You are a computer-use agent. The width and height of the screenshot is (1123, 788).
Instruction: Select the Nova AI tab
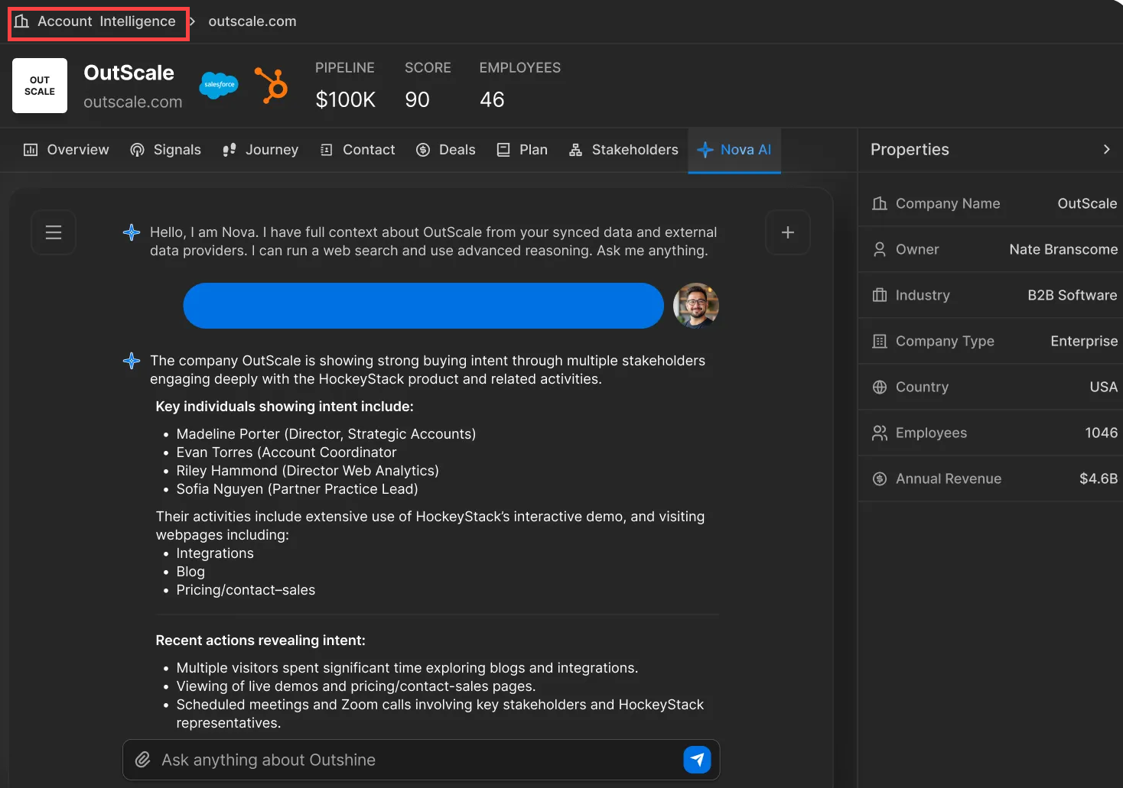[x=734, y=150]
